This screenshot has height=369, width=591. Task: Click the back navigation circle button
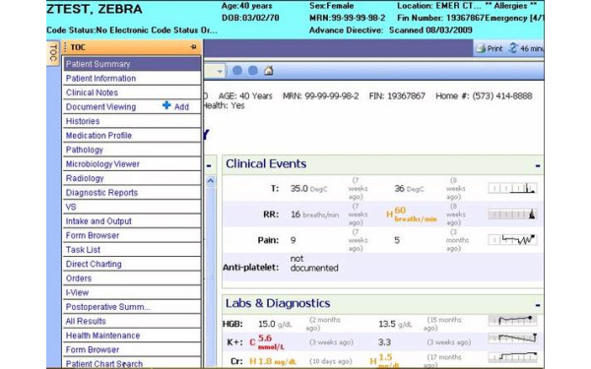(x=237, y=71)
